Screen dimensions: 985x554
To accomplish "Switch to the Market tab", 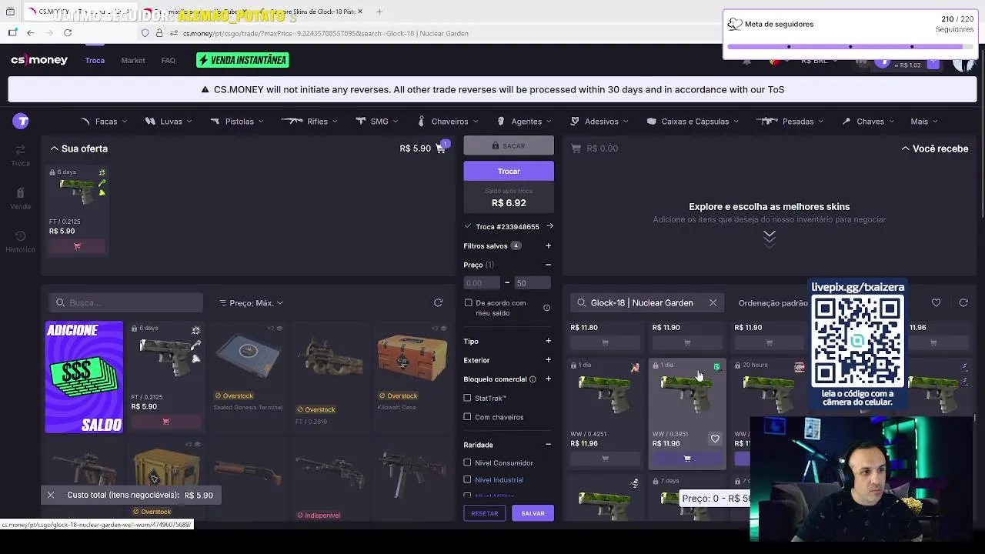I will pos(133,60).
